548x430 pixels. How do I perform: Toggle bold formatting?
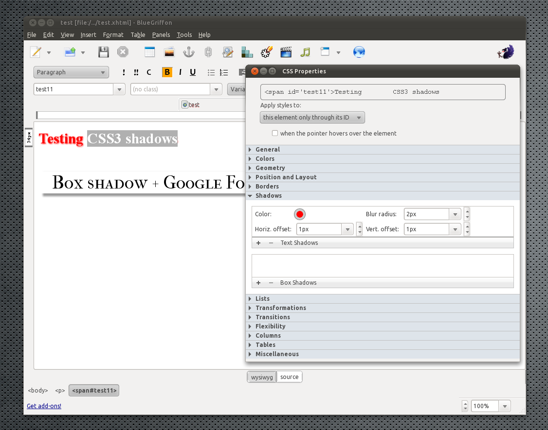pyautogui.click(x=167, y=72)
